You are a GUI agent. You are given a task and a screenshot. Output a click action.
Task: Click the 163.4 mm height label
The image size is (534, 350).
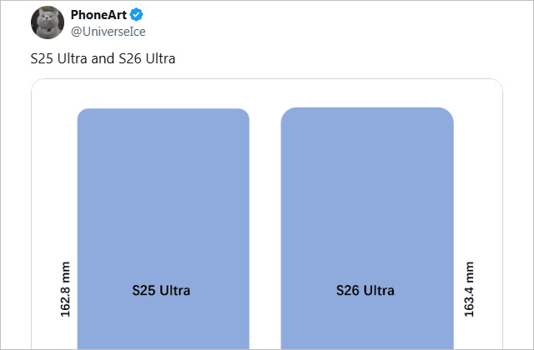coord(469,289)
